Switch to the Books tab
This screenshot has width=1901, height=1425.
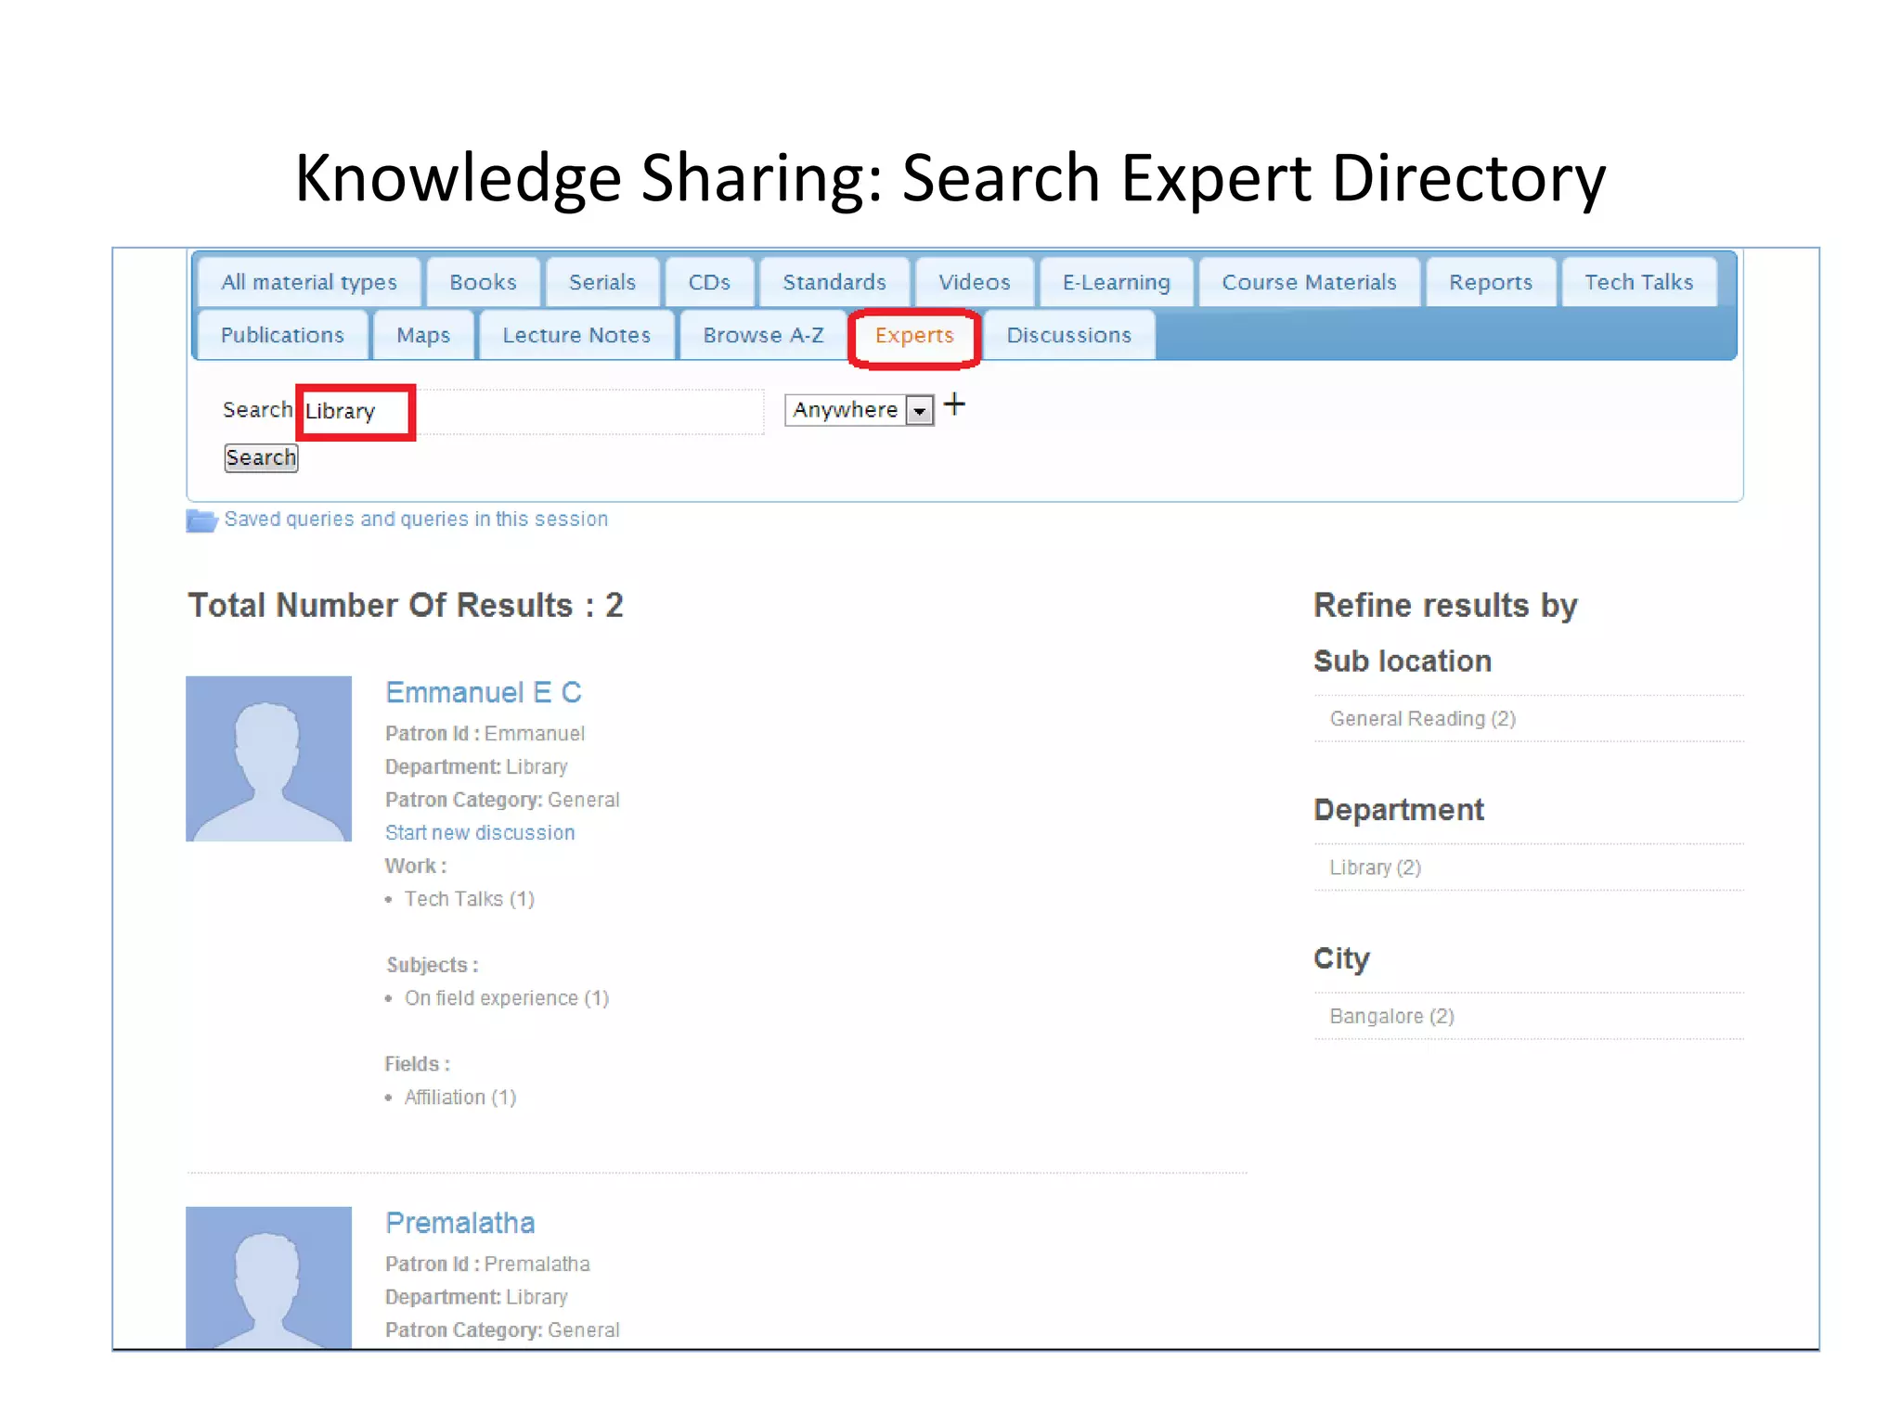click(483, 282)
